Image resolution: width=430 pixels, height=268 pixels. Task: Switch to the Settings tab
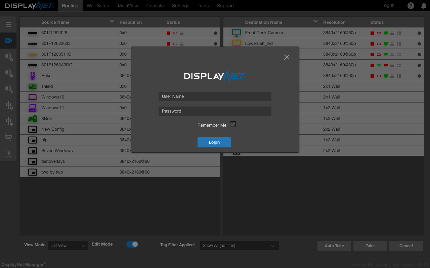(x=181, y=6)
